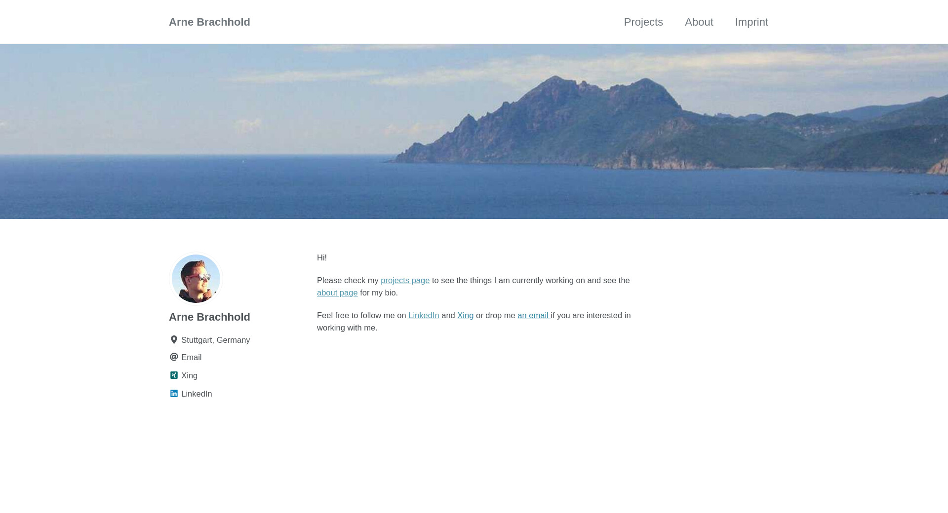The width and height of the screenshot is (948, 513).
Task: Follow the 'about page' text link
Action: (x=337, y=293)
